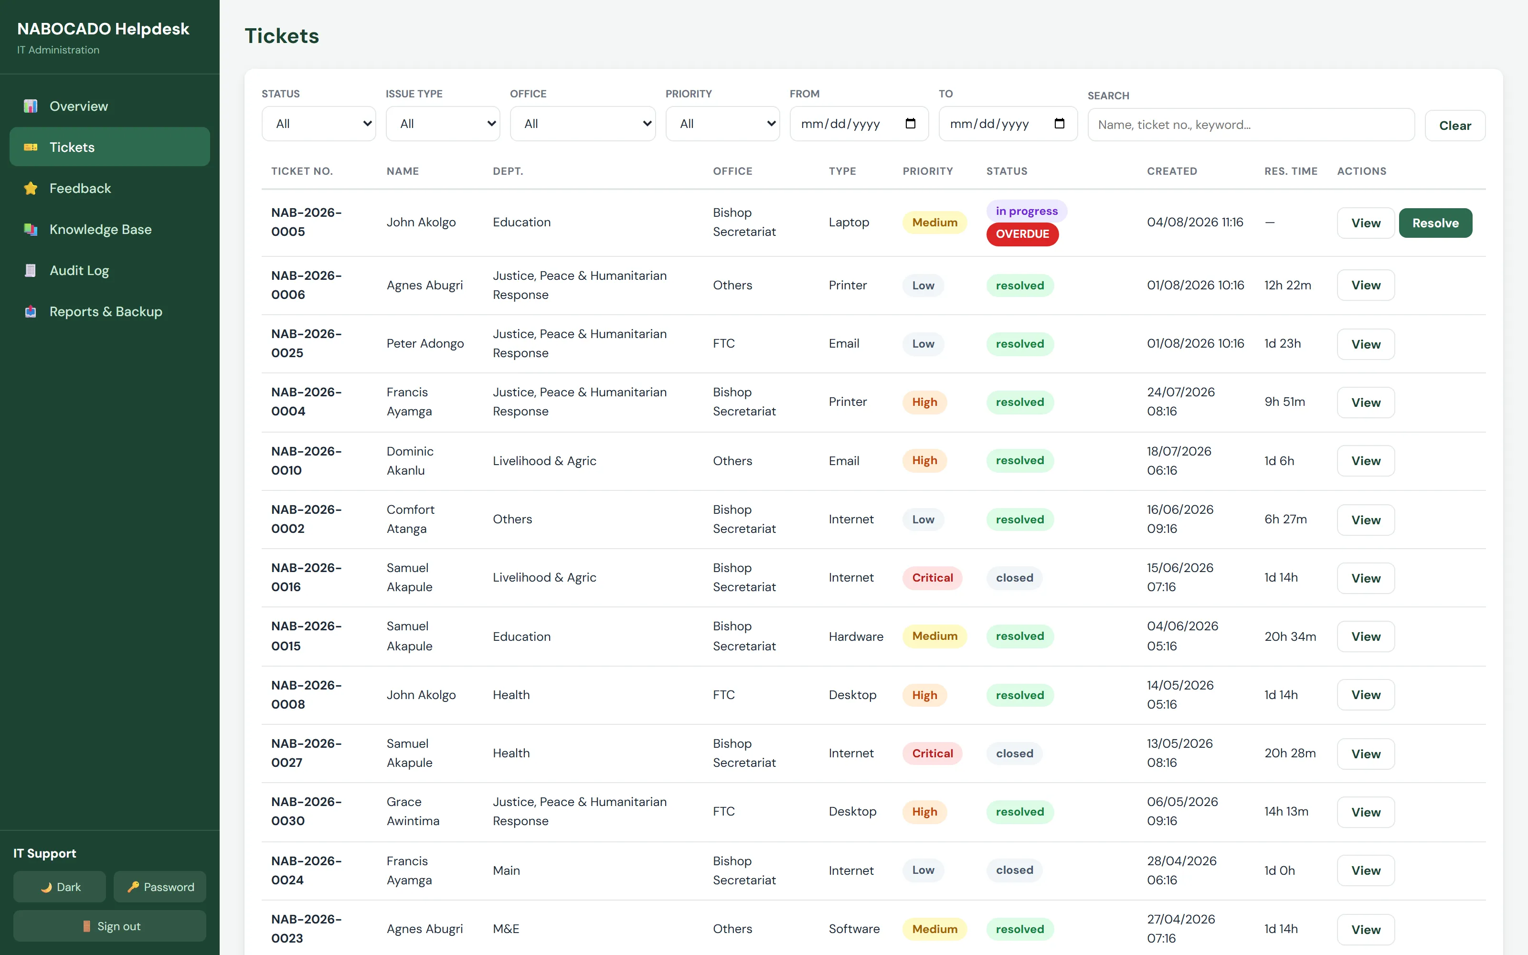
Task: Click the Password button with key icon
Action: point(160,887)
